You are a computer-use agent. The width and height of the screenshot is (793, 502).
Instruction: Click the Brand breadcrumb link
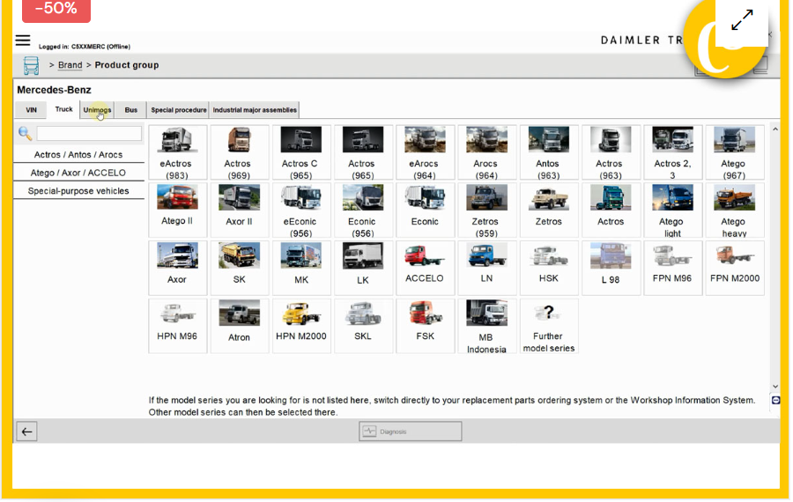click(x=70, y=65)
